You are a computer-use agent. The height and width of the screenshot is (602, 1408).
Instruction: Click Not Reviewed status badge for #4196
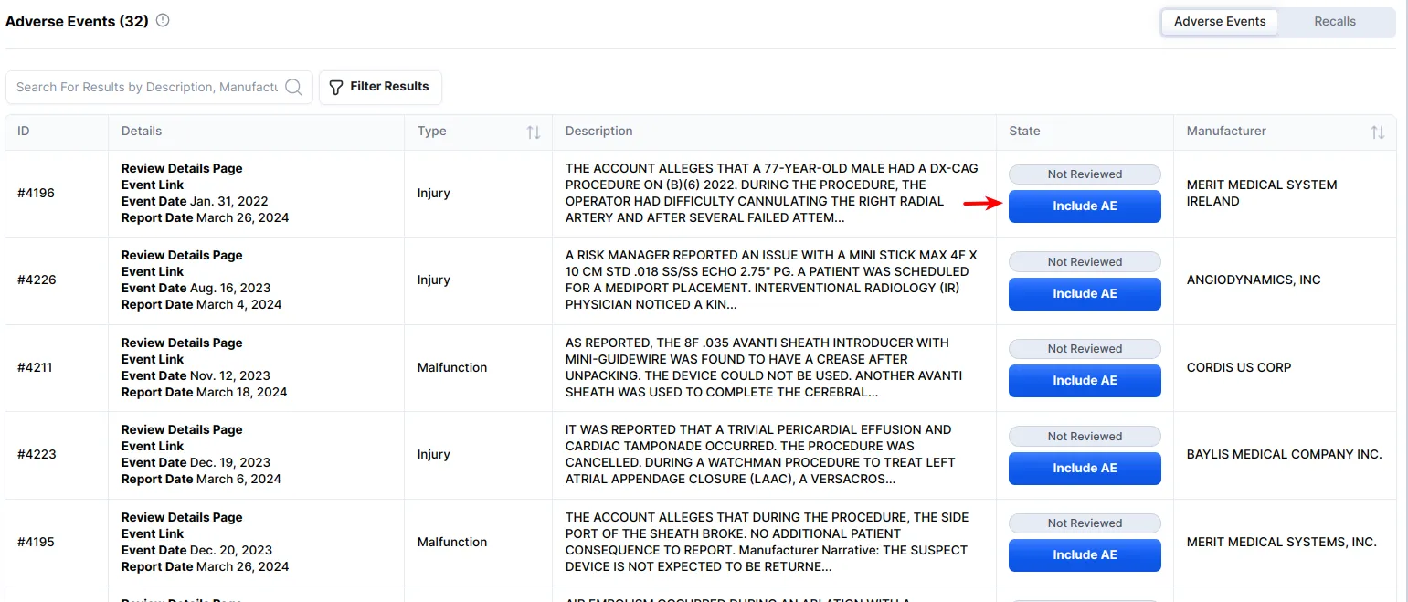[1084, 174]
